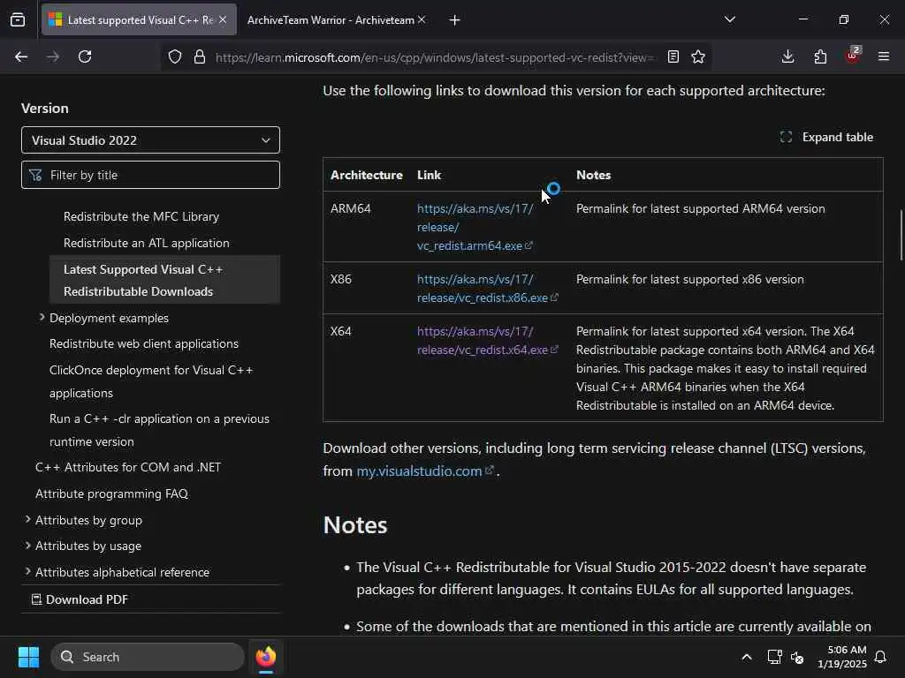Open Redistribute an ATL application article
Image resolution: width=905 pixels, height=678 pixels.
click(x=147, y=244)
